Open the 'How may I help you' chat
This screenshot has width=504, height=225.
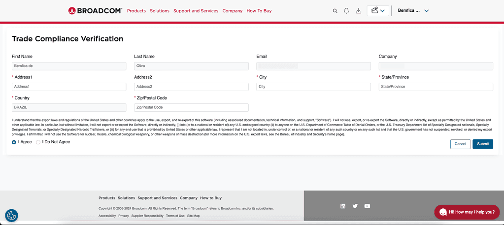click(467, 212)
